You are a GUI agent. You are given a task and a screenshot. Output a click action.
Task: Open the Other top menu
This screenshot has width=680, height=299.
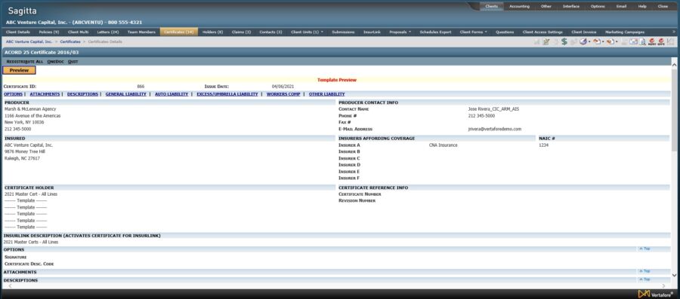pos(546,7)
